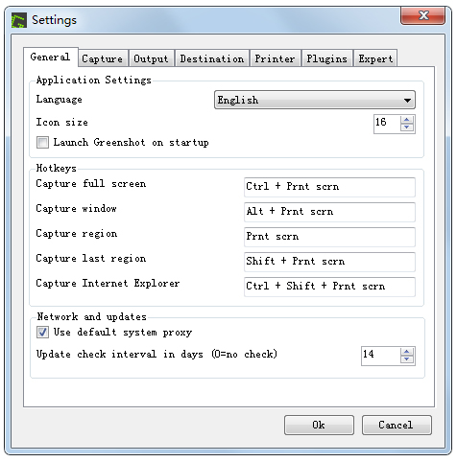Select the Capture region hotkey field
Viewport: 457px width, 462px height.
pyautogui.click(x=329, y=237)
